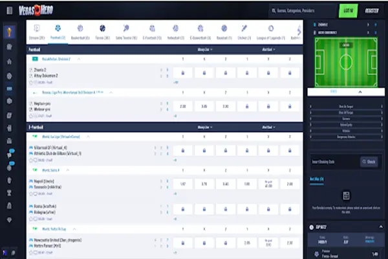Favorite the Neptun-pro match with the star
Viewport: 388px width, 259px height.
(31, 116)
